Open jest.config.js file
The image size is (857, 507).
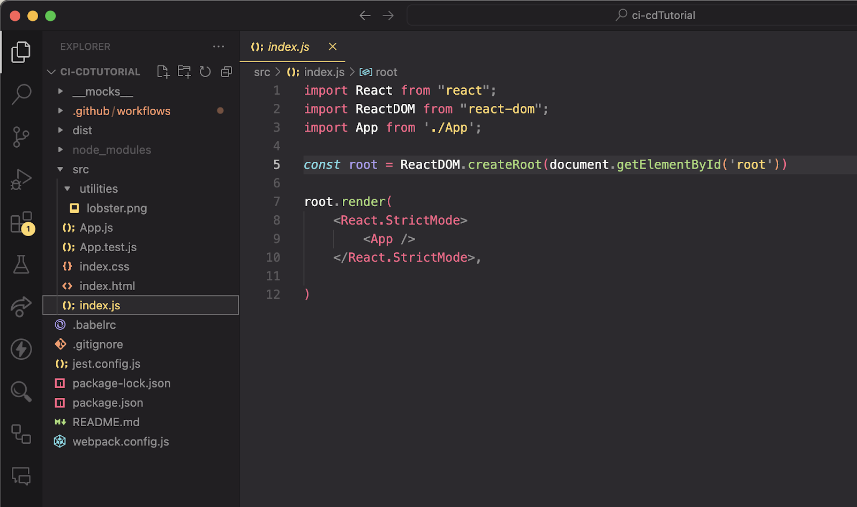(x=140, y=364)
